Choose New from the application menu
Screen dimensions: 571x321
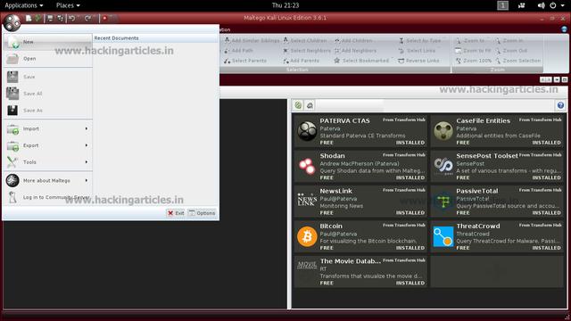tap(47, 42)
